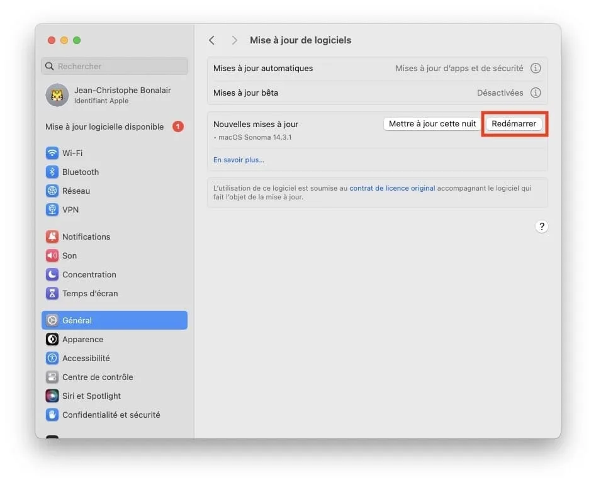Select the Bluetooth sidebar icon
Screen dimensions: 596x485
52,172
